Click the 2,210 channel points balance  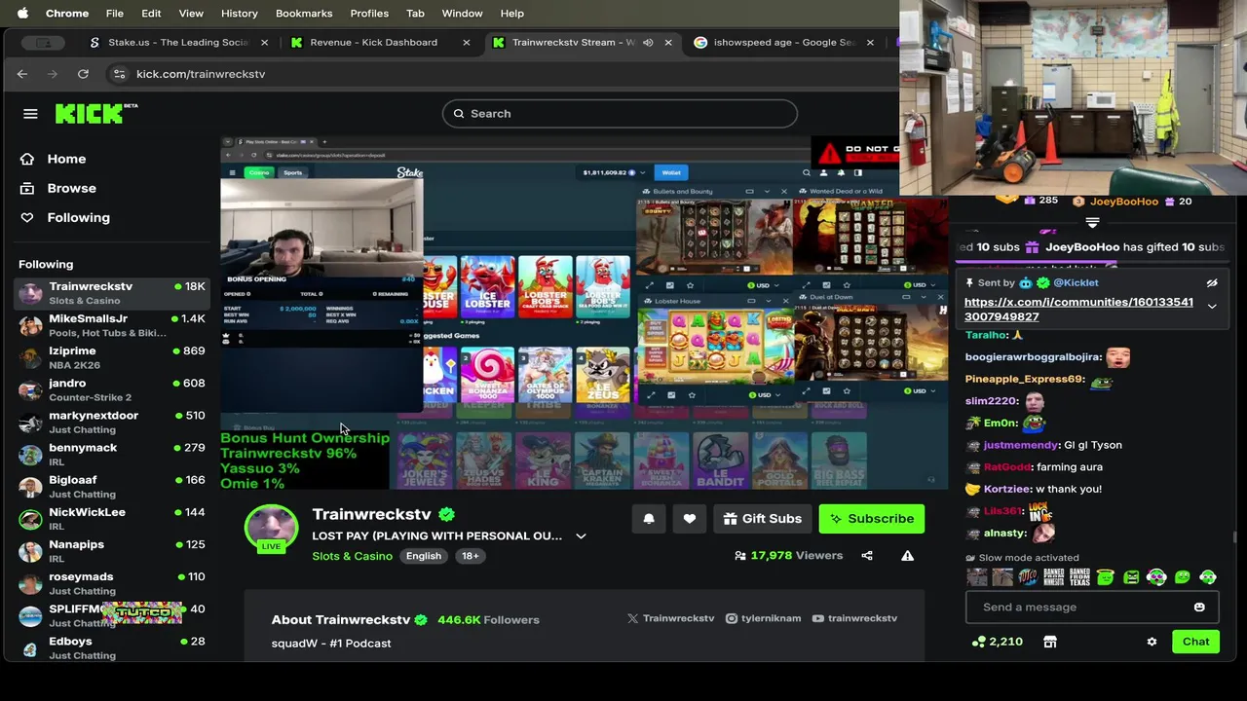[x=998, y=643]
